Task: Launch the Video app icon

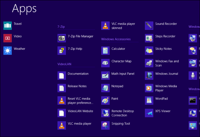Action: (x=7, y=38)
